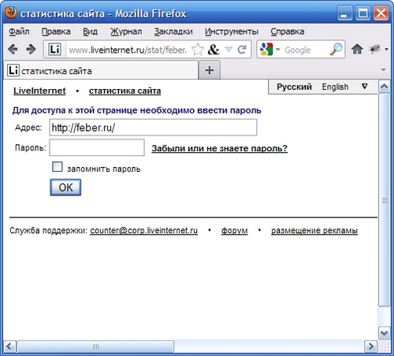Open the 'размещение рекламы' link
This screenshot has height=356, width=394.
coord(314,231)
